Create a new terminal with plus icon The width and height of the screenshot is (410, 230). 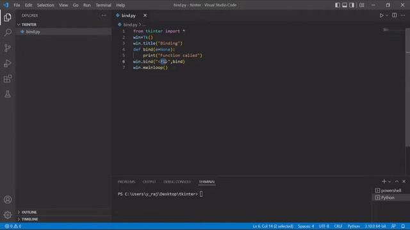(x=384, y=181)
